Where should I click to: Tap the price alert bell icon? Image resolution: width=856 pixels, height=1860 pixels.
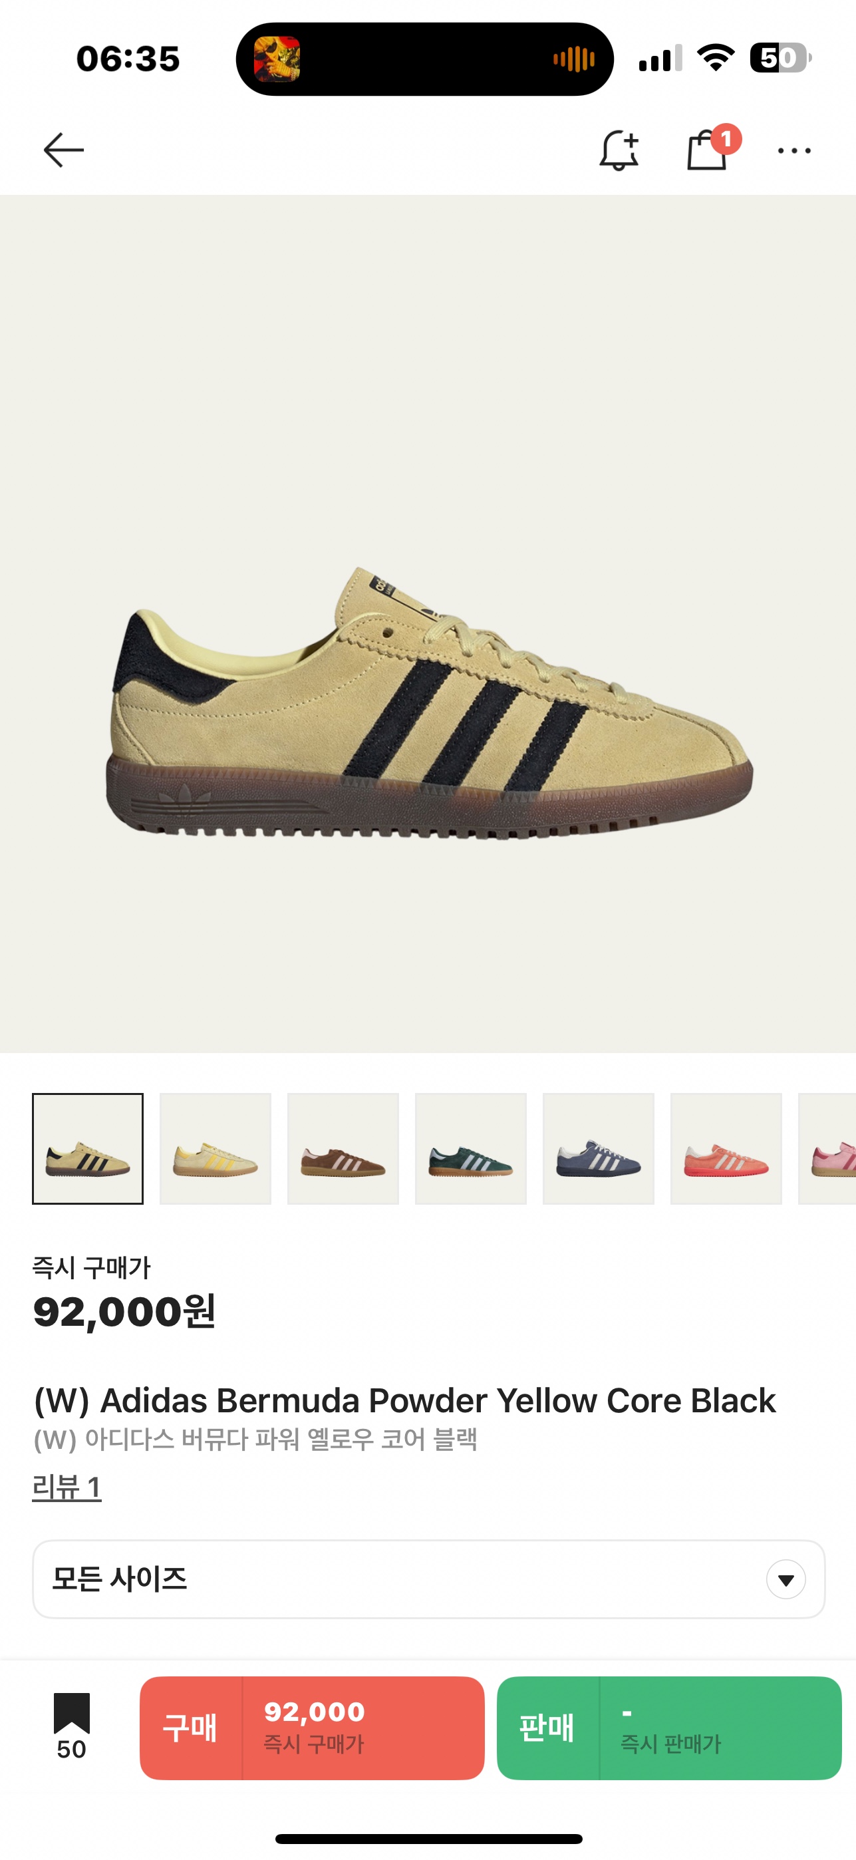pos(619,150)
